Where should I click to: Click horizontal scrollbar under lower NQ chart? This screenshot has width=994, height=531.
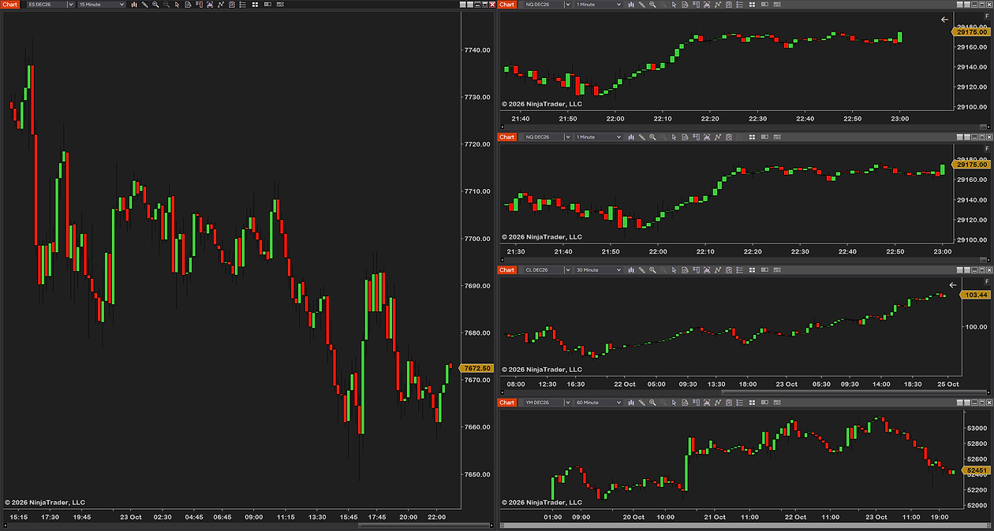982,258
